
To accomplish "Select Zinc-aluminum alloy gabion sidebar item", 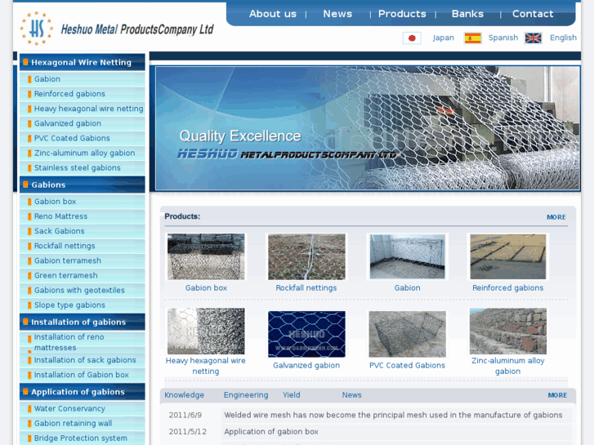I will click(x=84, y=153).
